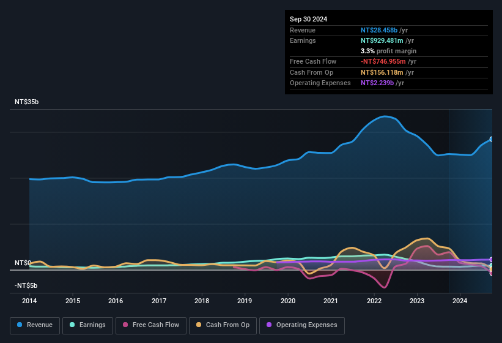
Task: Click the blue Revenue end marker on the chart
Action: tap(492, 139)
